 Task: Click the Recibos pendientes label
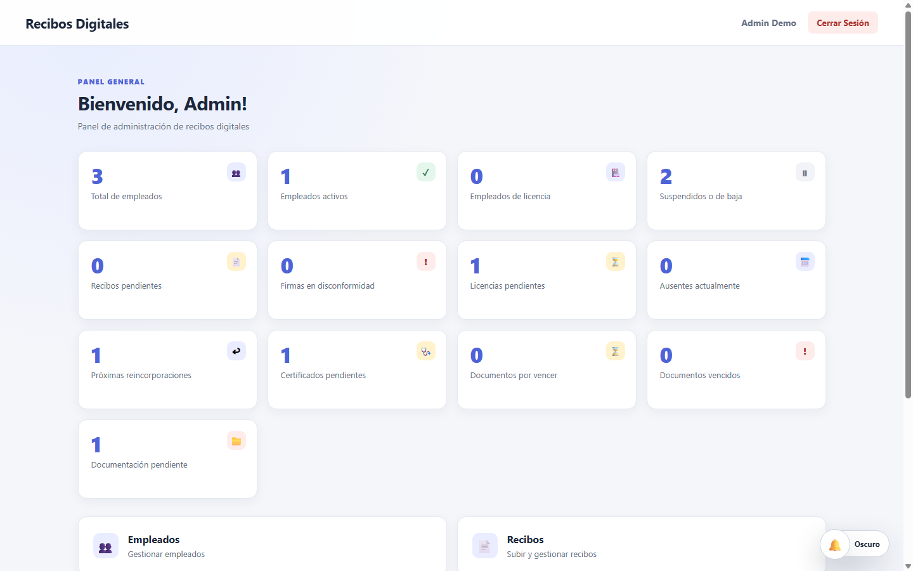pos(126,286)
